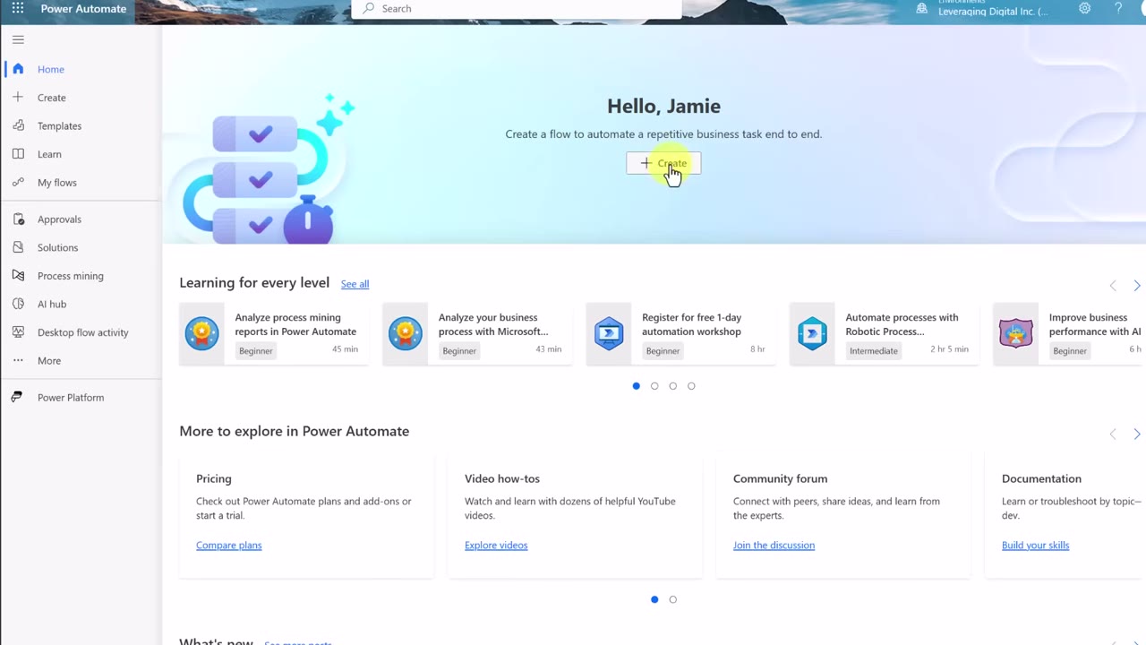Open the Explore videos link

(x=496, y=545)
